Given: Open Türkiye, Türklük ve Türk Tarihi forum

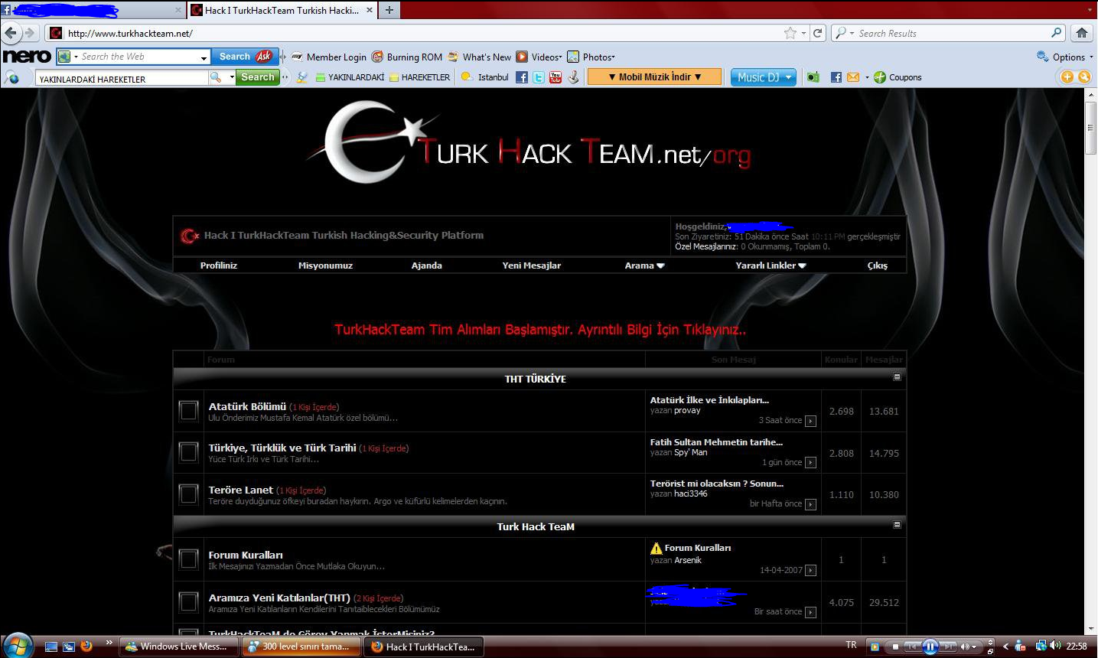Looking at the screenshot, I should click(282, 448).
